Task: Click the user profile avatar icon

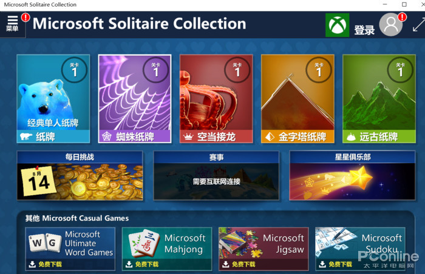Action: click(x=390, y=25)
